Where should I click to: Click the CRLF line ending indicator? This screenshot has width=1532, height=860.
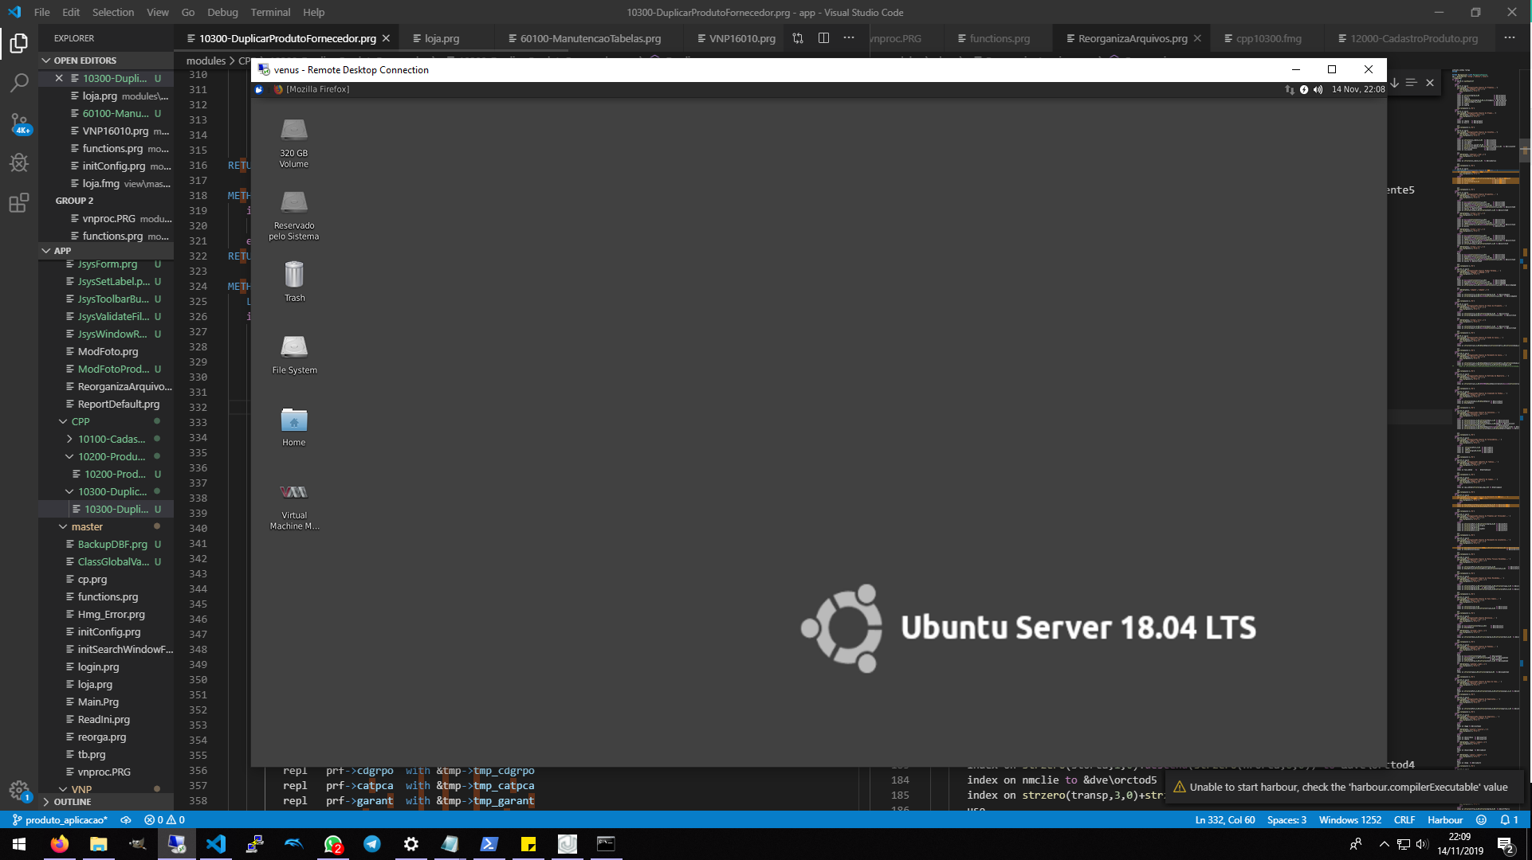1404,819
